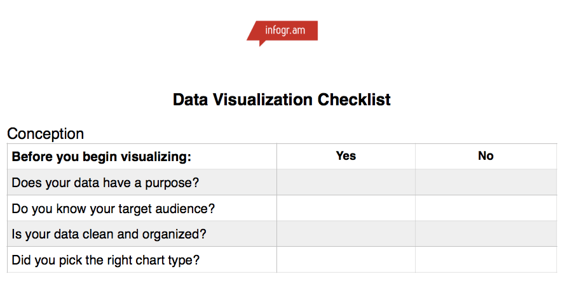Click the infogr.am logo
This screenshot has height=281, width=565.
(282, 33)
